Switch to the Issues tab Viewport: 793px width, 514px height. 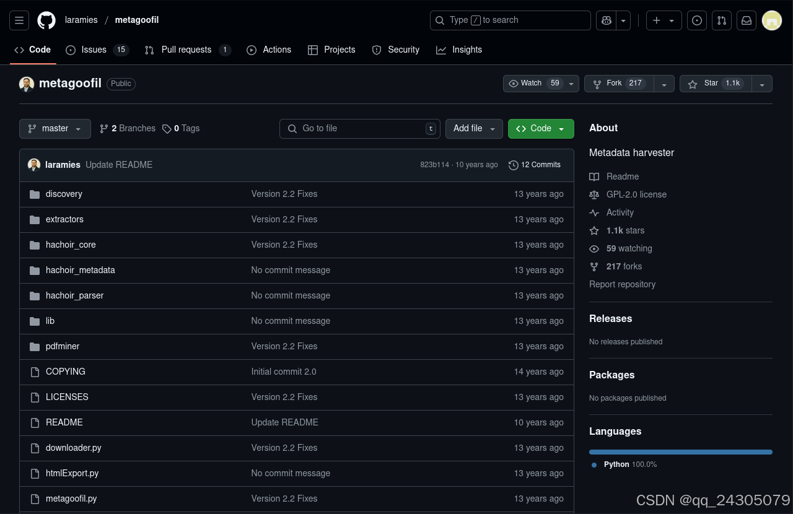pos(97,50)
